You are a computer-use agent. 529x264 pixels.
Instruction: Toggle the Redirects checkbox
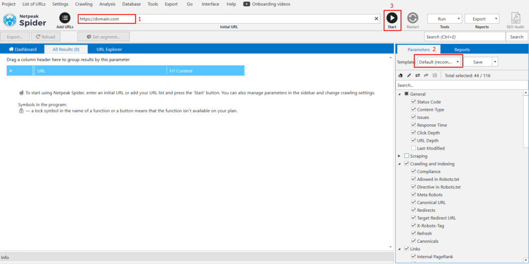pyautogui.click(x=414, y=210)
